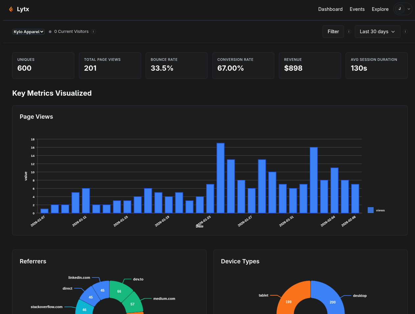Click the Lytx brand name link
The height and width of the screenshot is (314, 415).
pyautogui.click(x=23, y=9)
